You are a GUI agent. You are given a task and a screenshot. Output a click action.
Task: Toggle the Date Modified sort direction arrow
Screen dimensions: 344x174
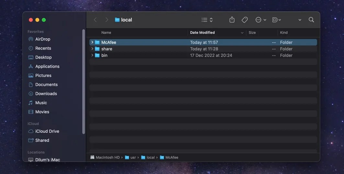(x=242, y=33)
